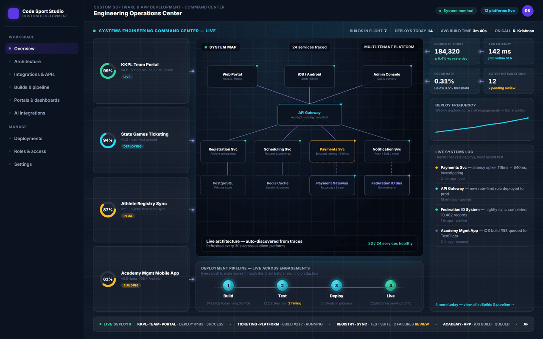543x339 pixels.
Task: Click the KKPL Team Portal 99% progress ring
Action: (x=108, y=71)
